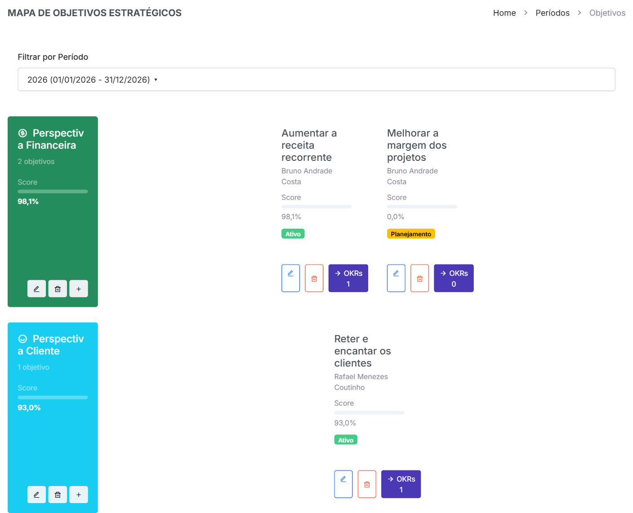633x513 pixels.
Task: Click the '1 objetivo' count text
Action: click(x=34, y=367)
